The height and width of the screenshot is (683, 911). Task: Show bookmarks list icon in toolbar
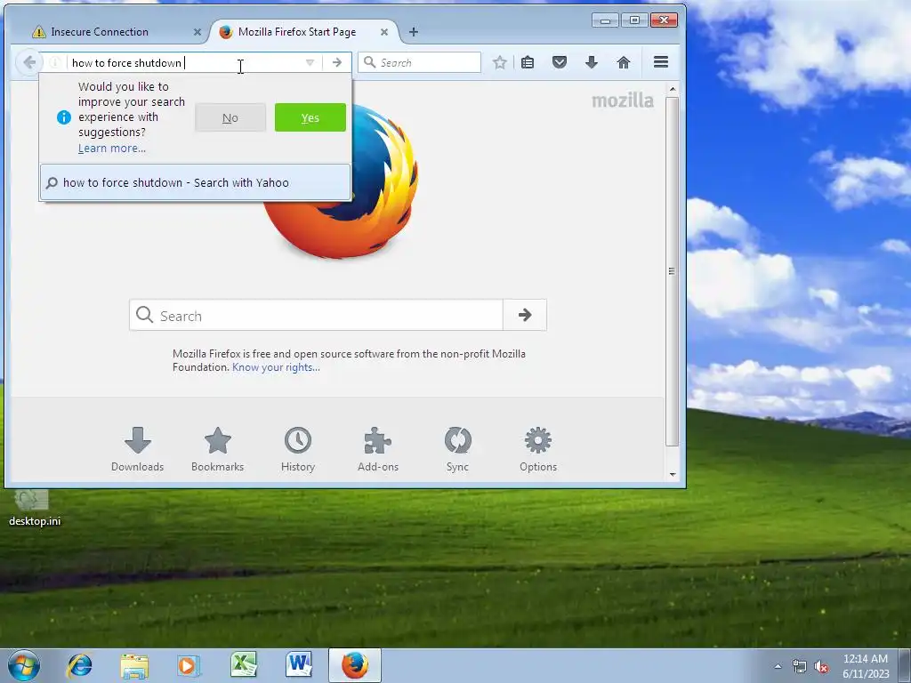point(528,62)
